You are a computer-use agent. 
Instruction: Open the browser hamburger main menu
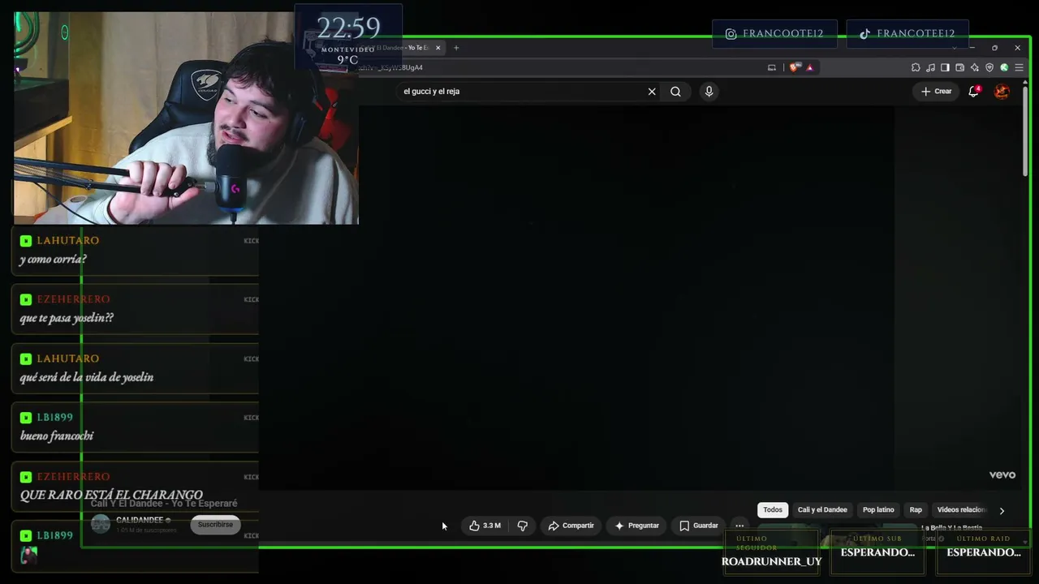pyautogui.click(x=1019, y=67)
